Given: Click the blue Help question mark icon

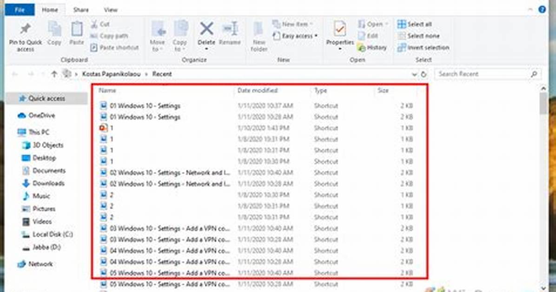Looking at the screenshot, I should pos(542,10).
